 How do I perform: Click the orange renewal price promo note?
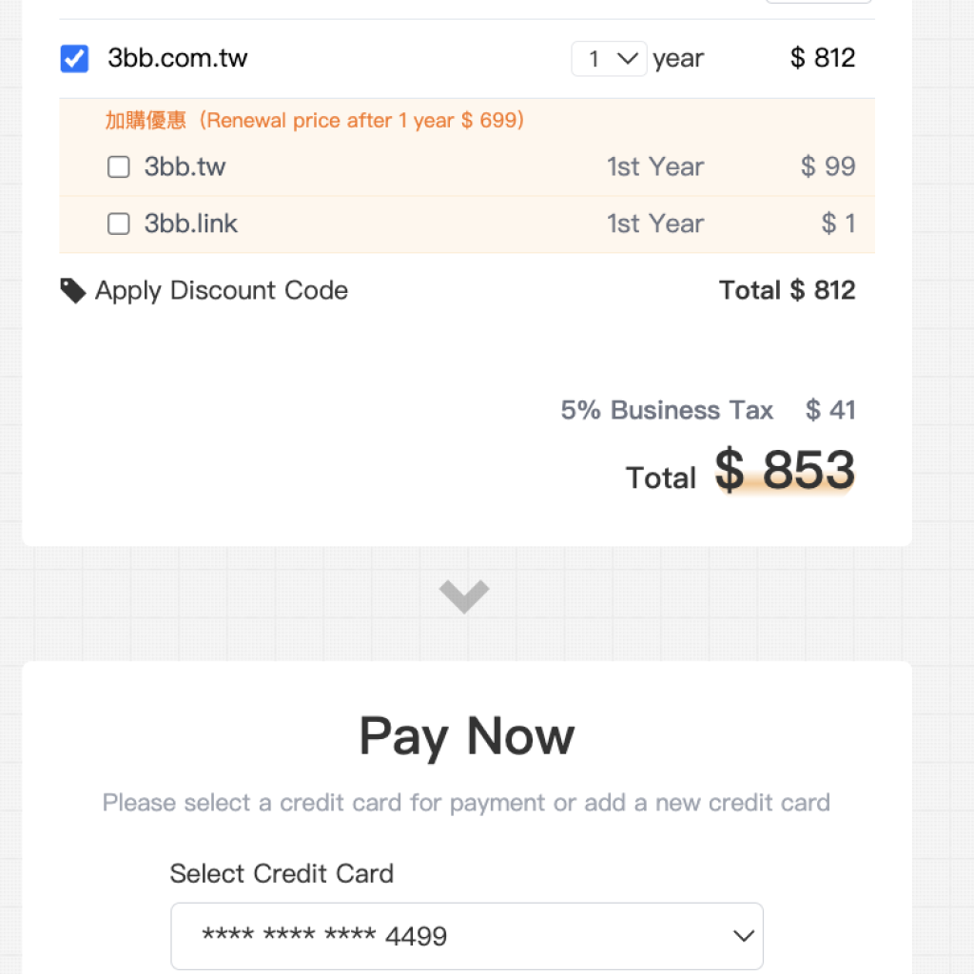coord(315,121)
